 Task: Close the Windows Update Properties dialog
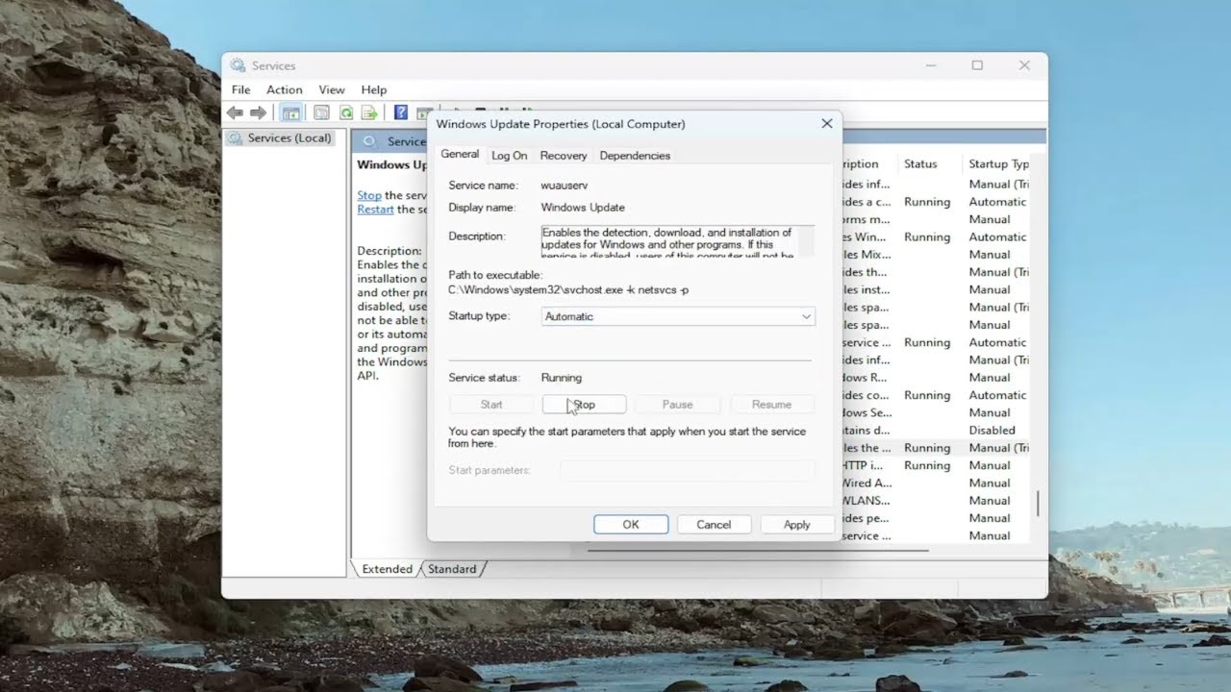coord(826,124)
